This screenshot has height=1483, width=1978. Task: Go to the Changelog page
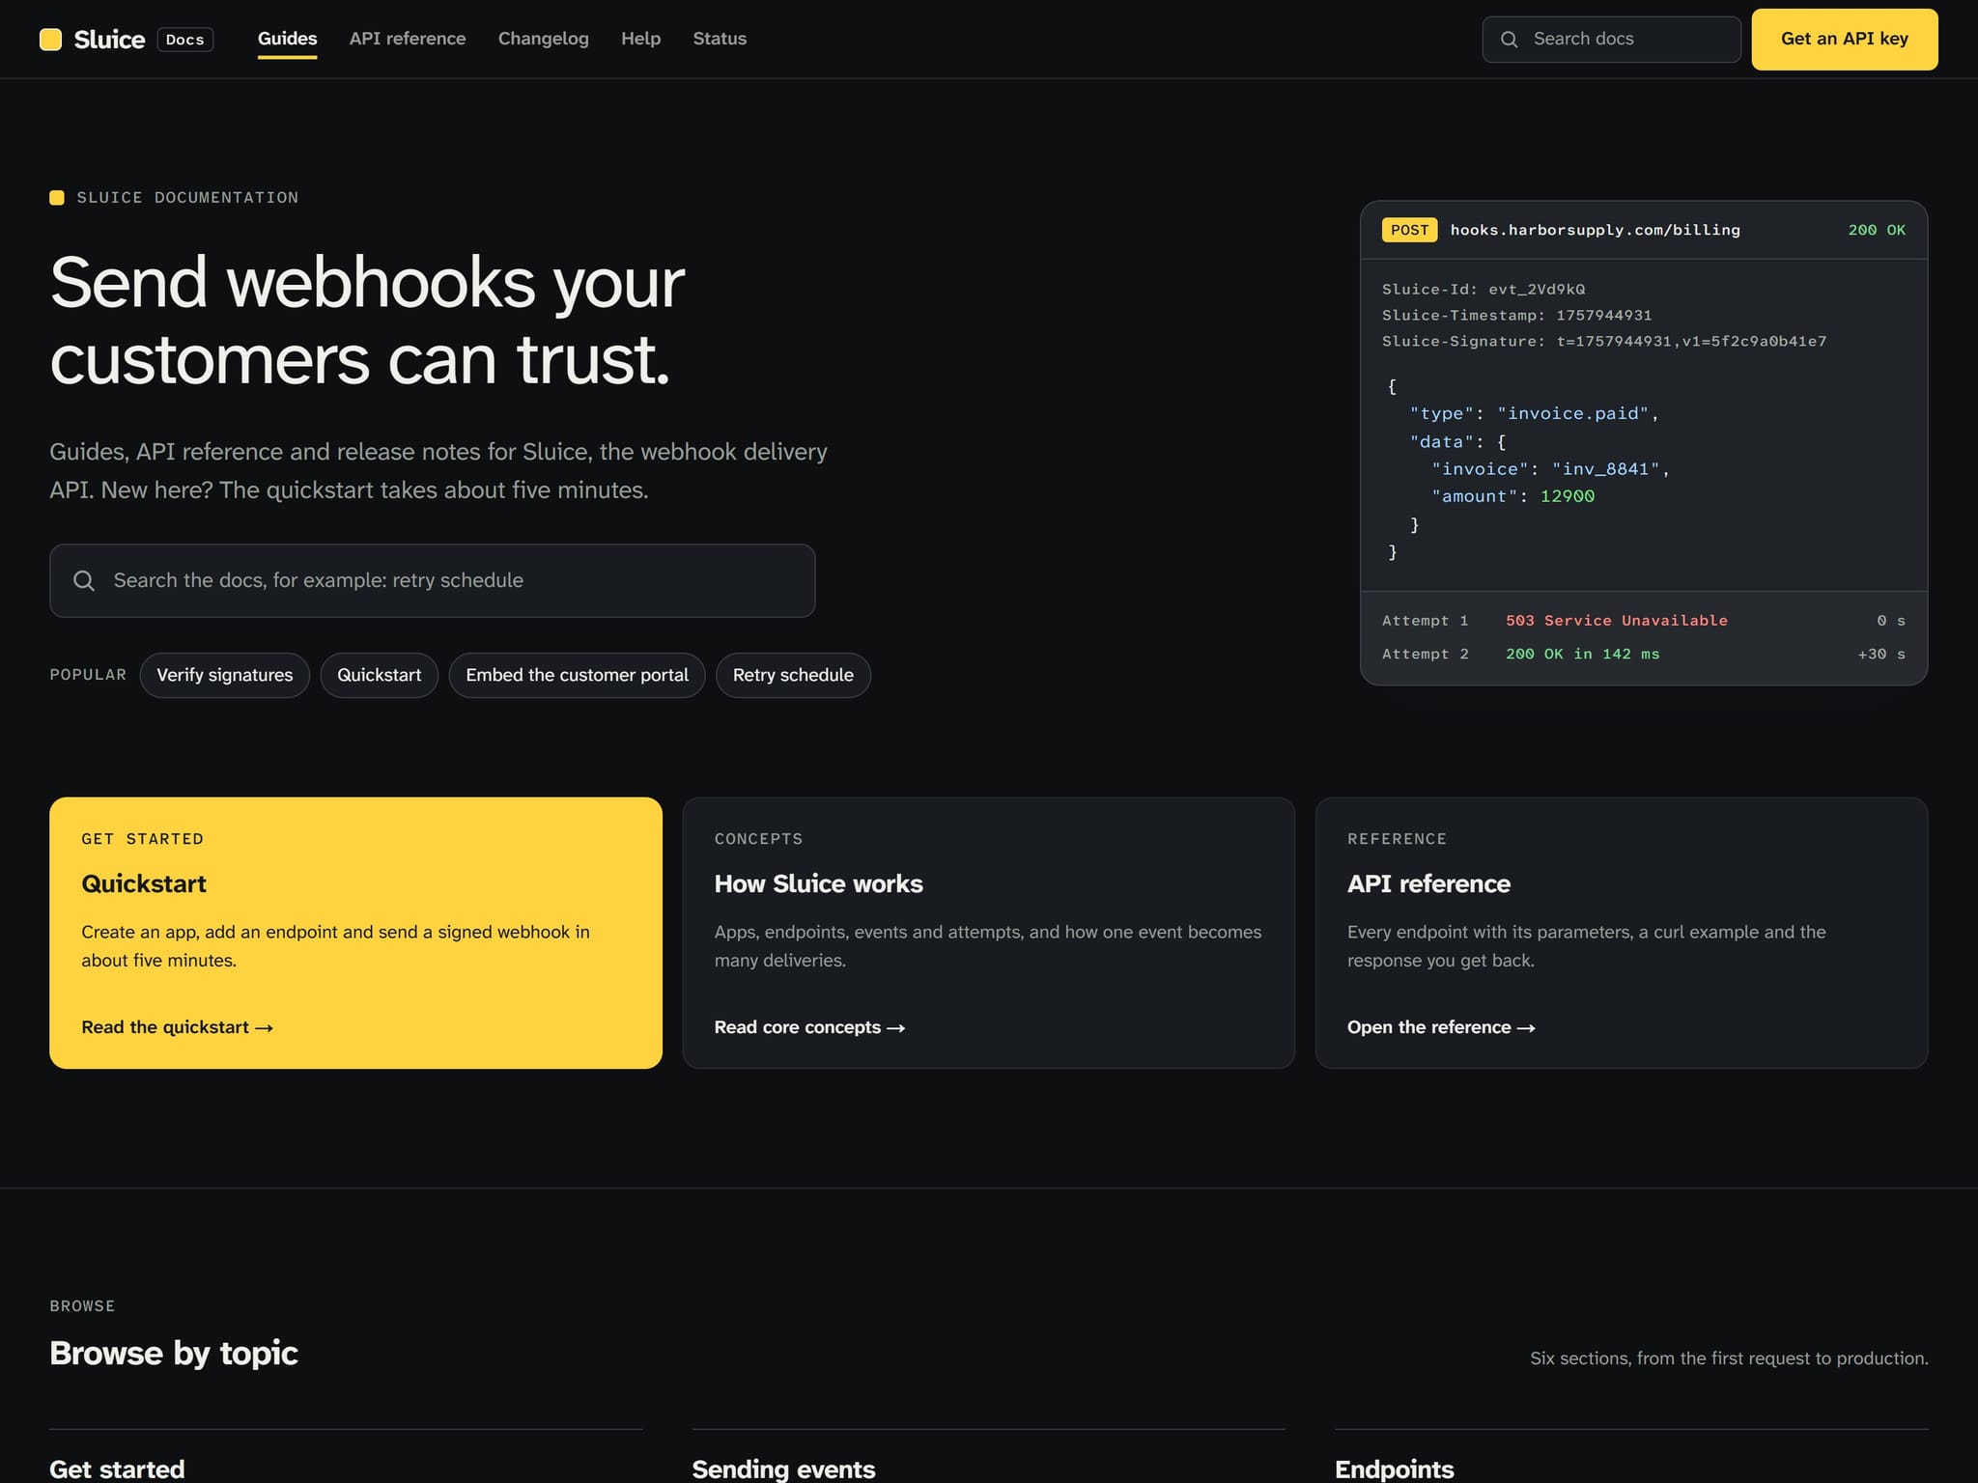[x=543, y=39]
